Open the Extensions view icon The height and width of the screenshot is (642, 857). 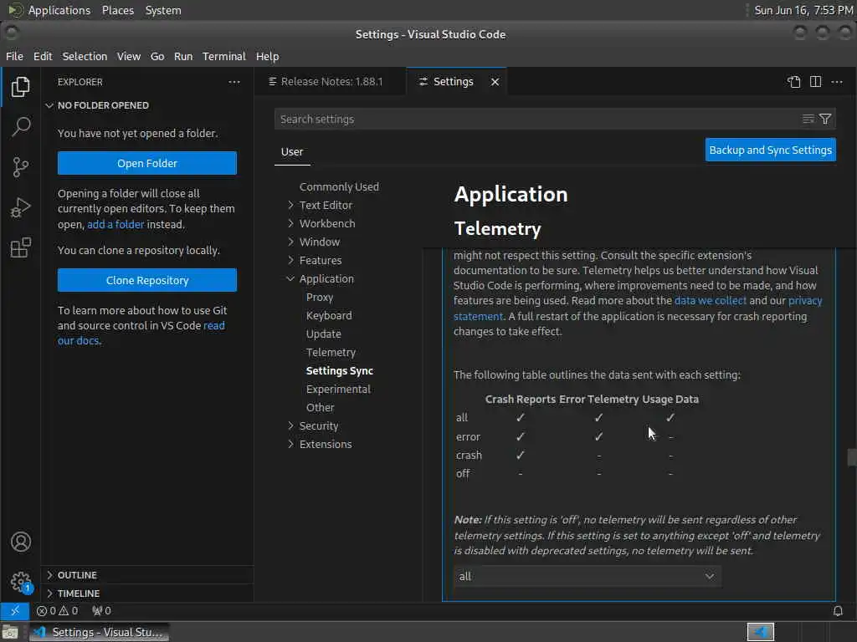(x=20, y=247)
